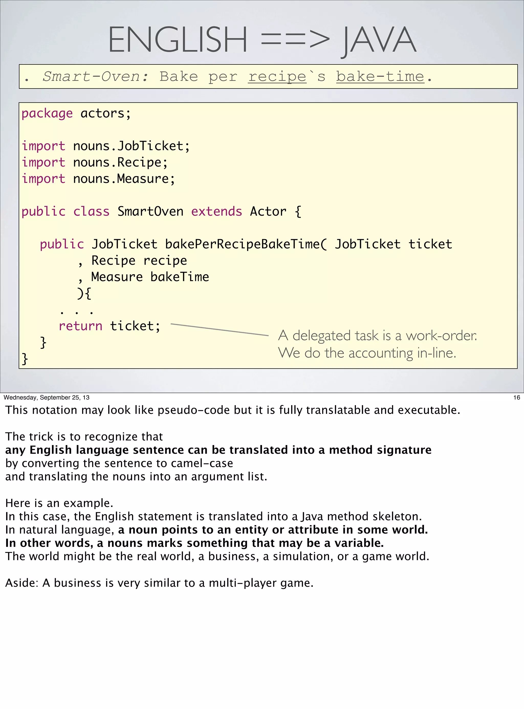
Task: Click the note "Here is an example."
Action: (59, 504)
